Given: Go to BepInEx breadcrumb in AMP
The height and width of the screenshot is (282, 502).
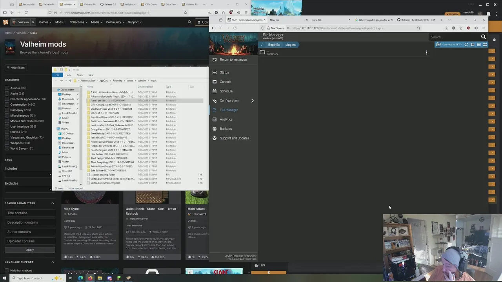Looking at the screenshot, I should click(x=274, y=45).
